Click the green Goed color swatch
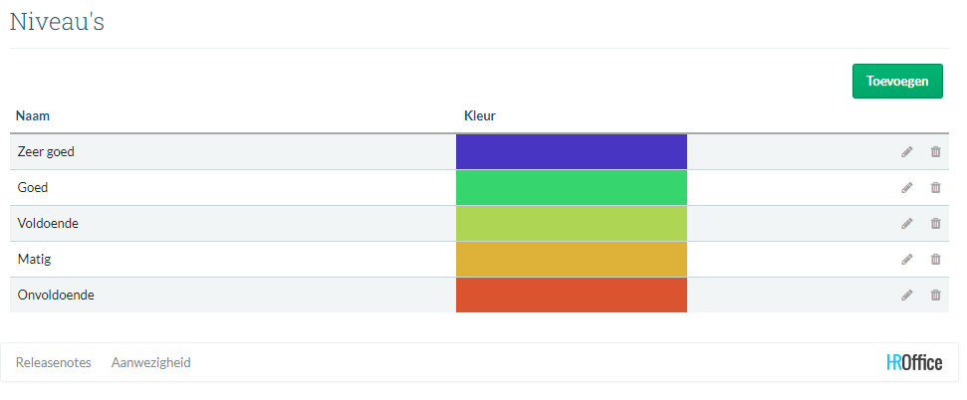This screenshot has width=967, height=400. point(571,188)
